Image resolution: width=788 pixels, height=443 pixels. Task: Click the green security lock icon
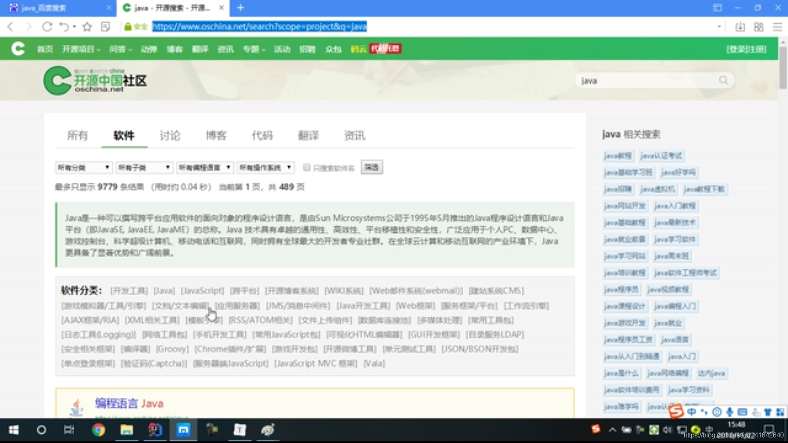(x=128, y=27)
